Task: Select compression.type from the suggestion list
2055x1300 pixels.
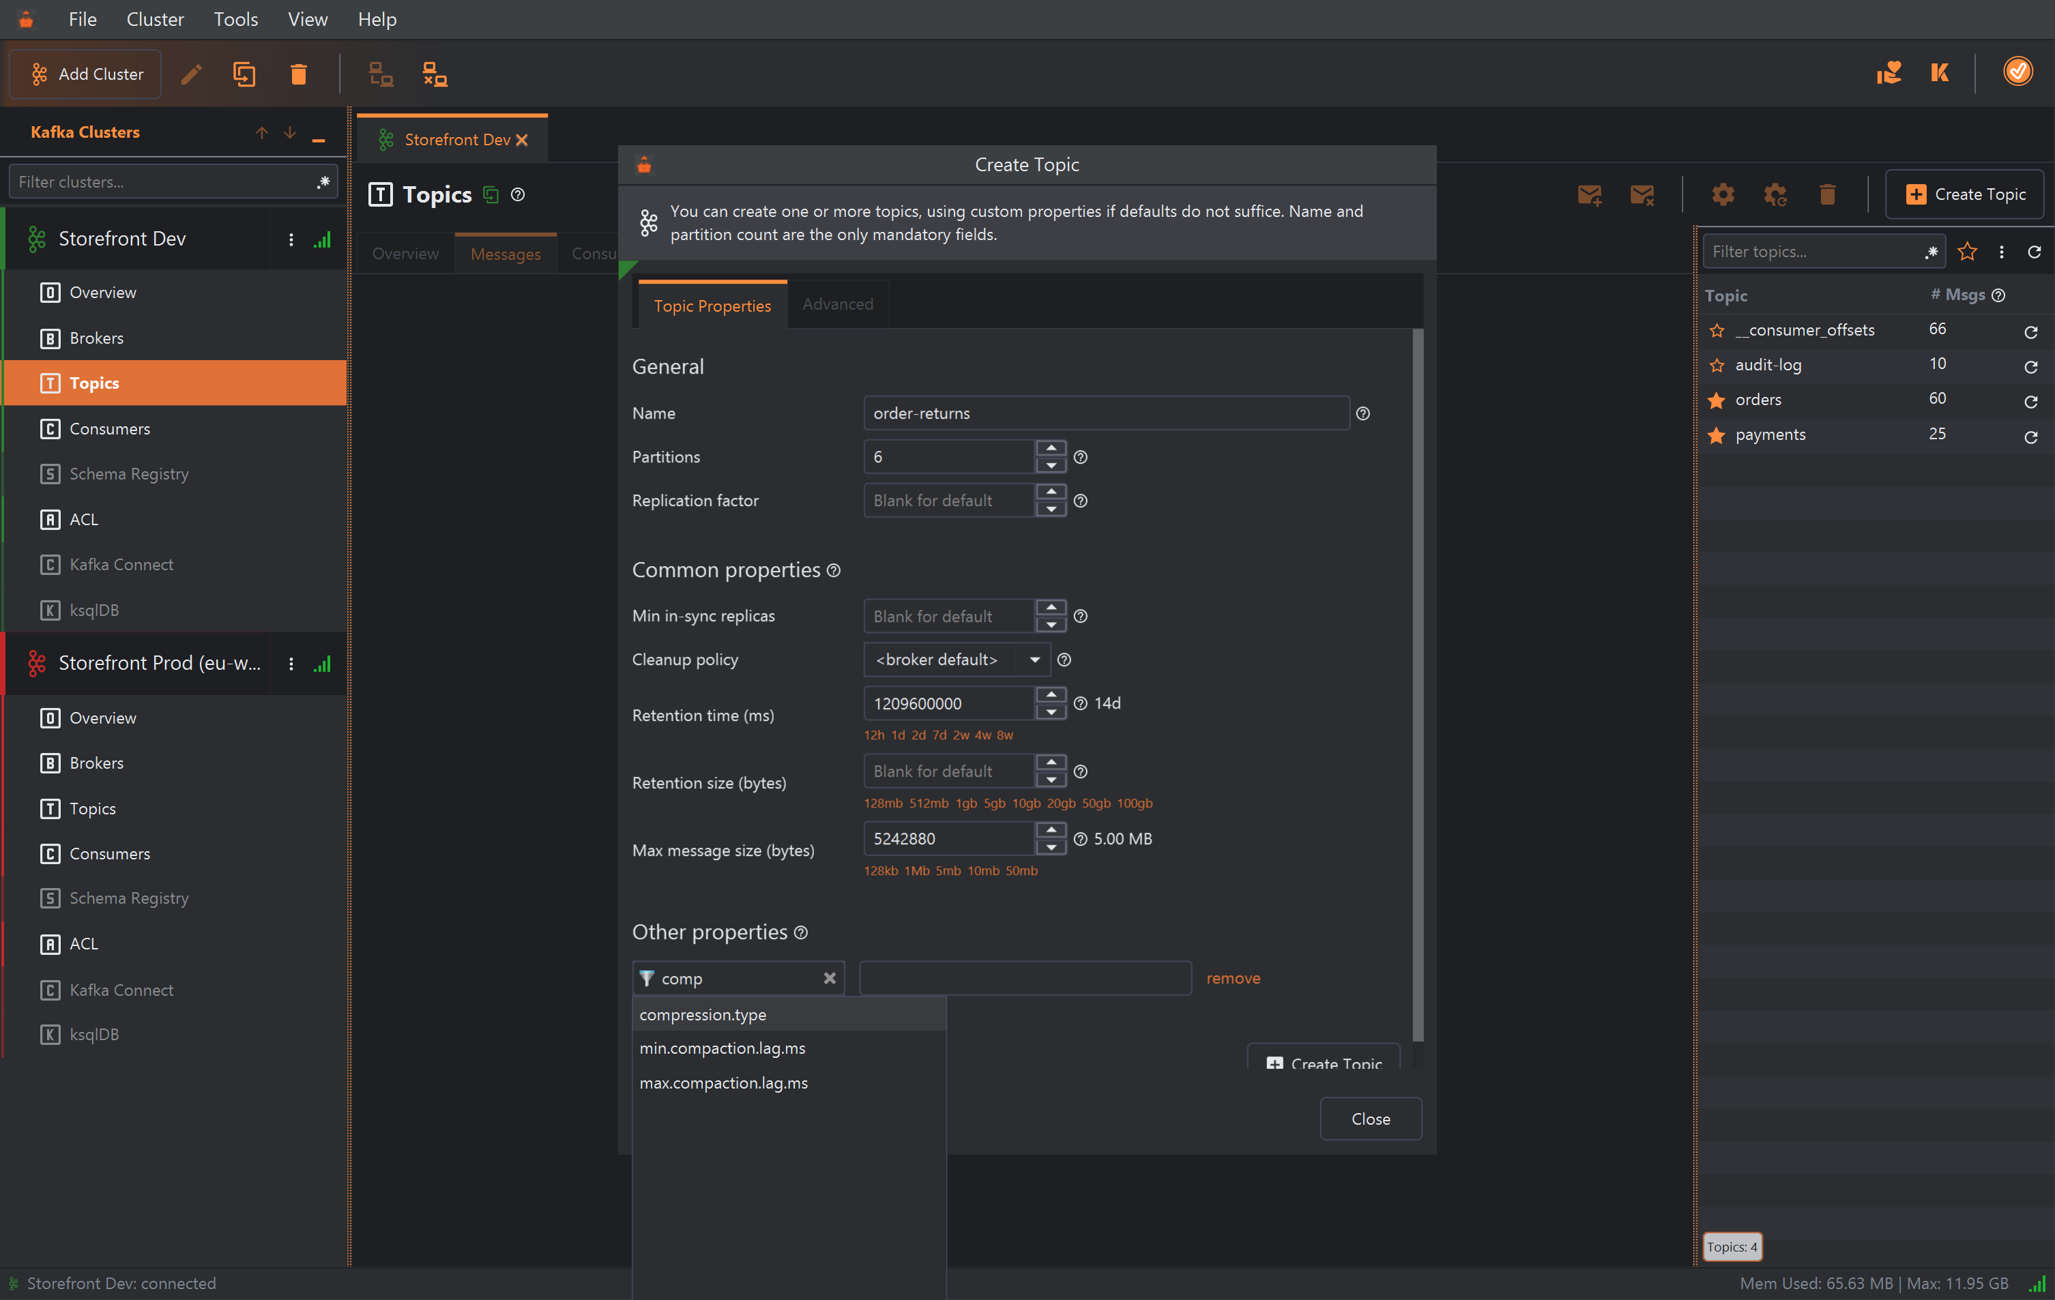Action: pos(789,1014)
